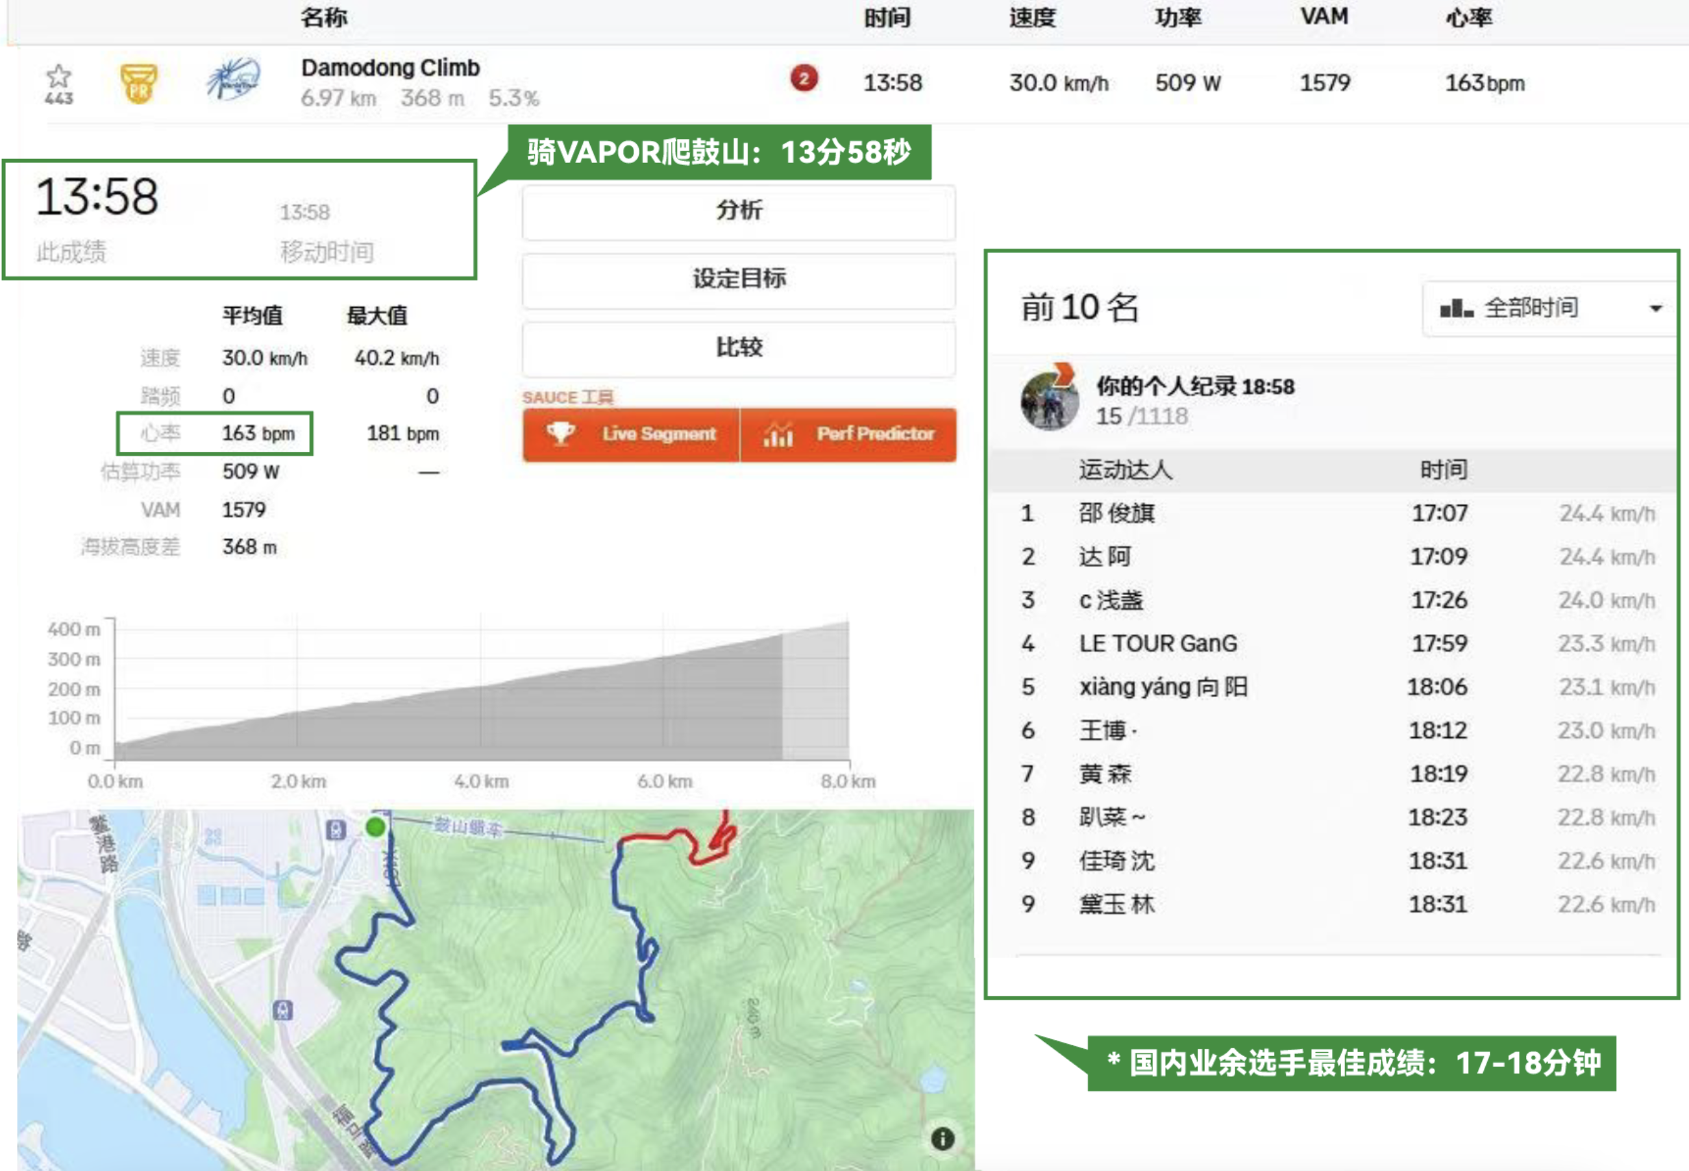
Task: Star the Damodong Climb segment
Action: pyautogui.click(x=58, y=77)
